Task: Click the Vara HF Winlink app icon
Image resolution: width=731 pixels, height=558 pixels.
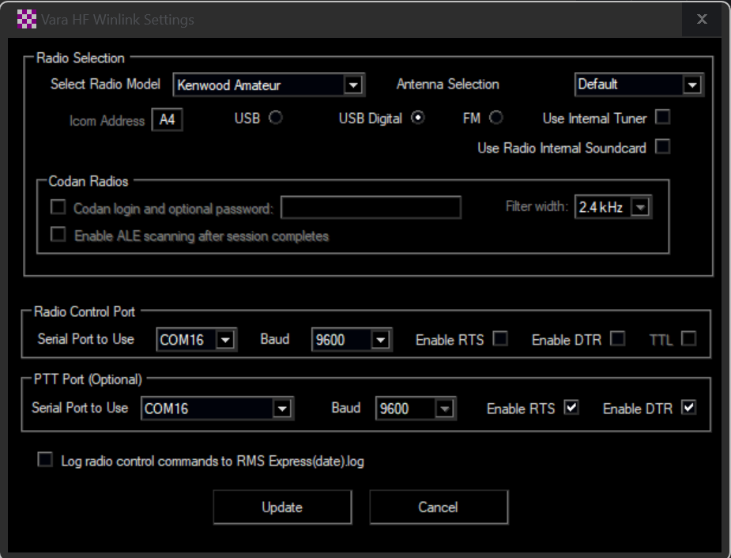Action: [27, 19]
